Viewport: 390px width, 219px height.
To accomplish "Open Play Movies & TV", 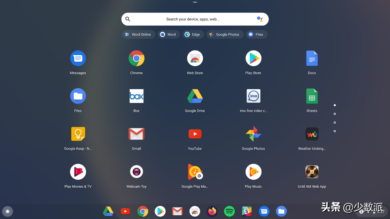I will (x=78, y=172).
